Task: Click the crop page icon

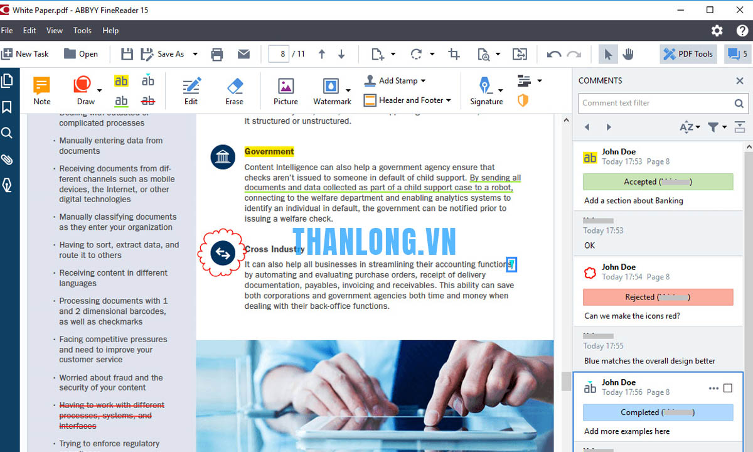Action: tap(454, 54)
